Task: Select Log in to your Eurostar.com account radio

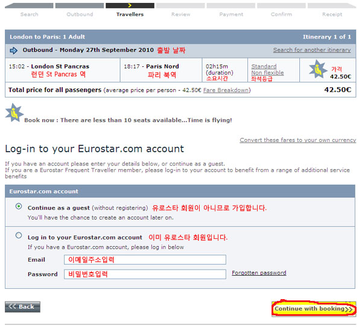Action: coord(19,235)
